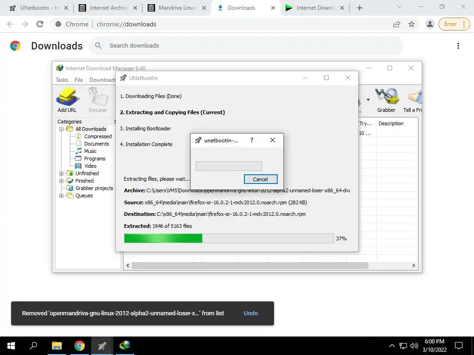474x355 pixels.
Task: Click the help question mark in unetbootin dialog
Action: tap(251, 140)
